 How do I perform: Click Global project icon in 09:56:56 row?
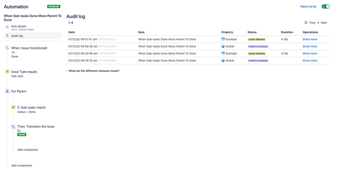pyautogui.click(x=223, y=46)
